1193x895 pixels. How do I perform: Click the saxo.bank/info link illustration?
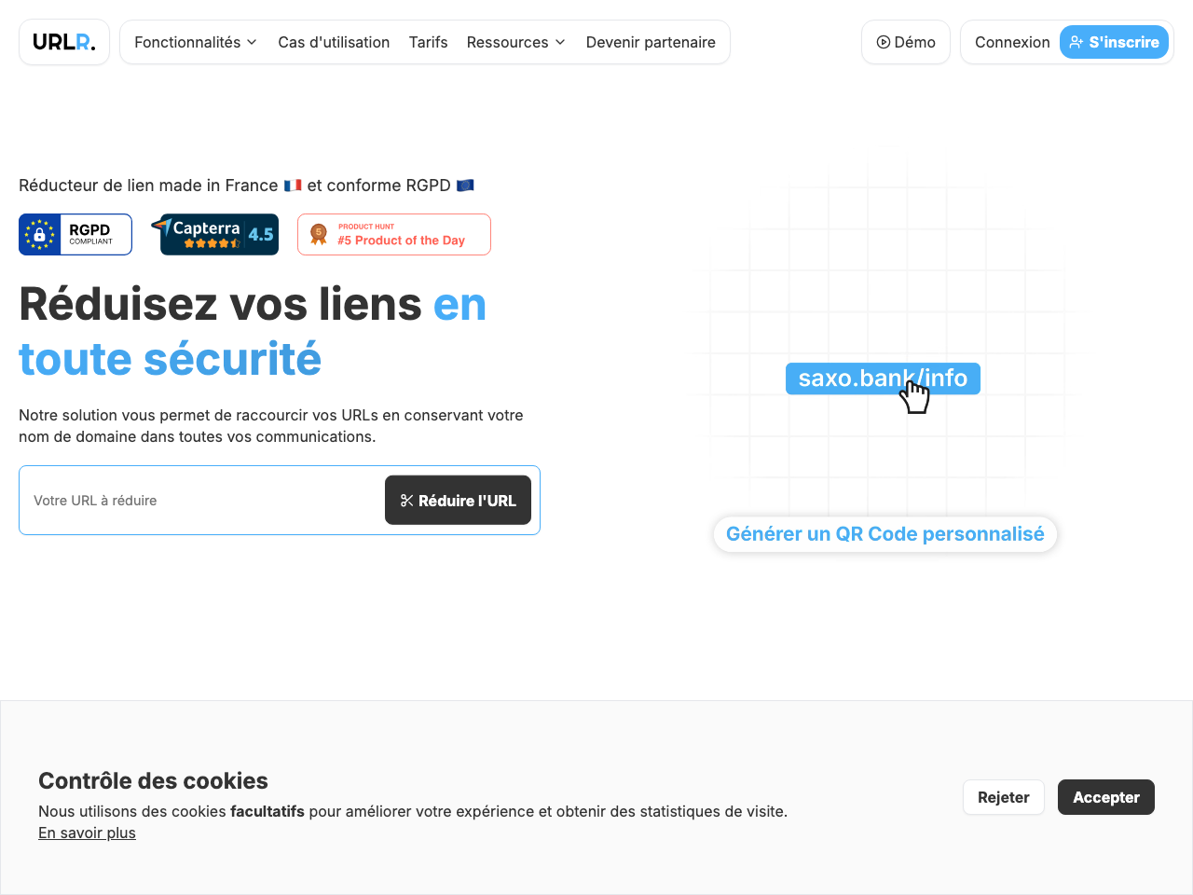click(x=882, y=379)
